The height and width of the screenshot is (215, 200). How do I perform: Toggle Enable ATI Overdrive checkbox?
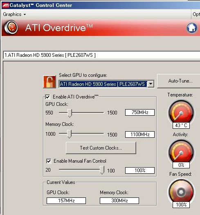click(x=47, y=97)
